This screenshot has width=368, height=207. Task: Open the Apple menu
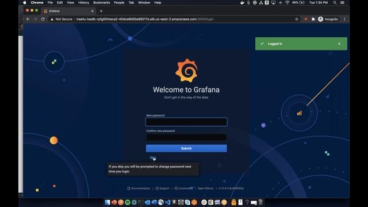click(x=25, y=2)
